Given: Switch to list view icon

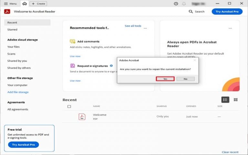Looking at the screenshot, I should pyautogui.click(x=225, y=100).
